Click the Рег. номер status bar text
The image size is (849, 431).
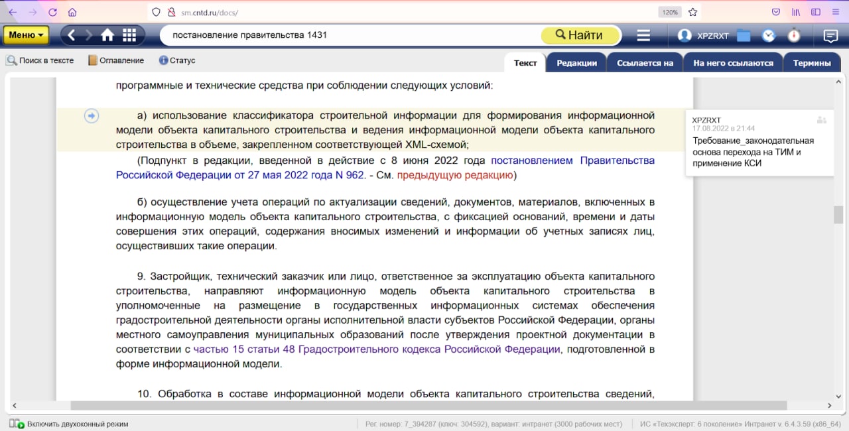pyautogui.click(x=494, y=424)
